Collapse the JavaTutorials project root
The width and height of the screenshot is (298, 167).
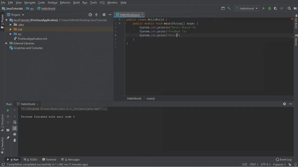coord(7,20)
